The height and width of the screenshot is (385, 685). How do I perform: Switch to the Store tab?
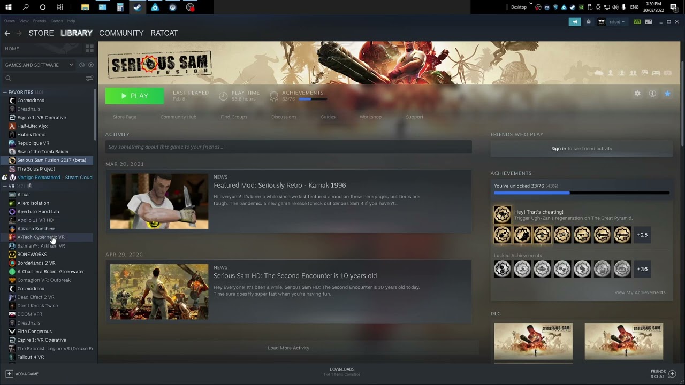point(41,33)
